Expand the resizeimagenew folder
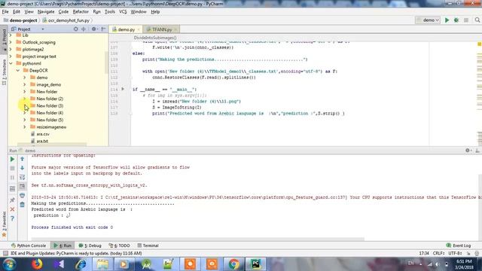Viewport: 482px width, 271px height. click(25, 127)
